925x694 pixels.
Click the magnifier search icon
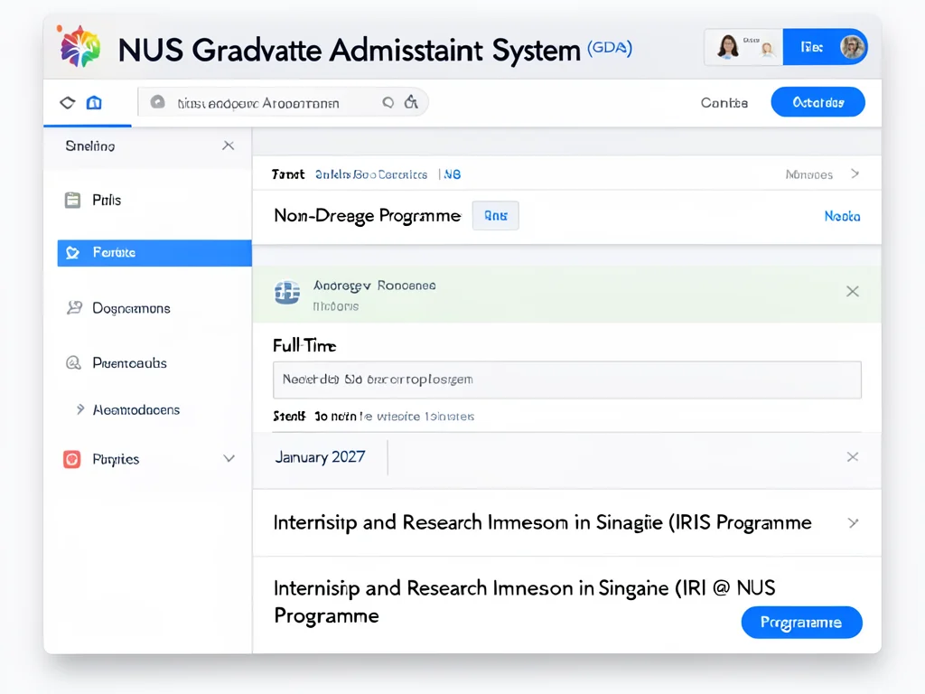(388, 103)
